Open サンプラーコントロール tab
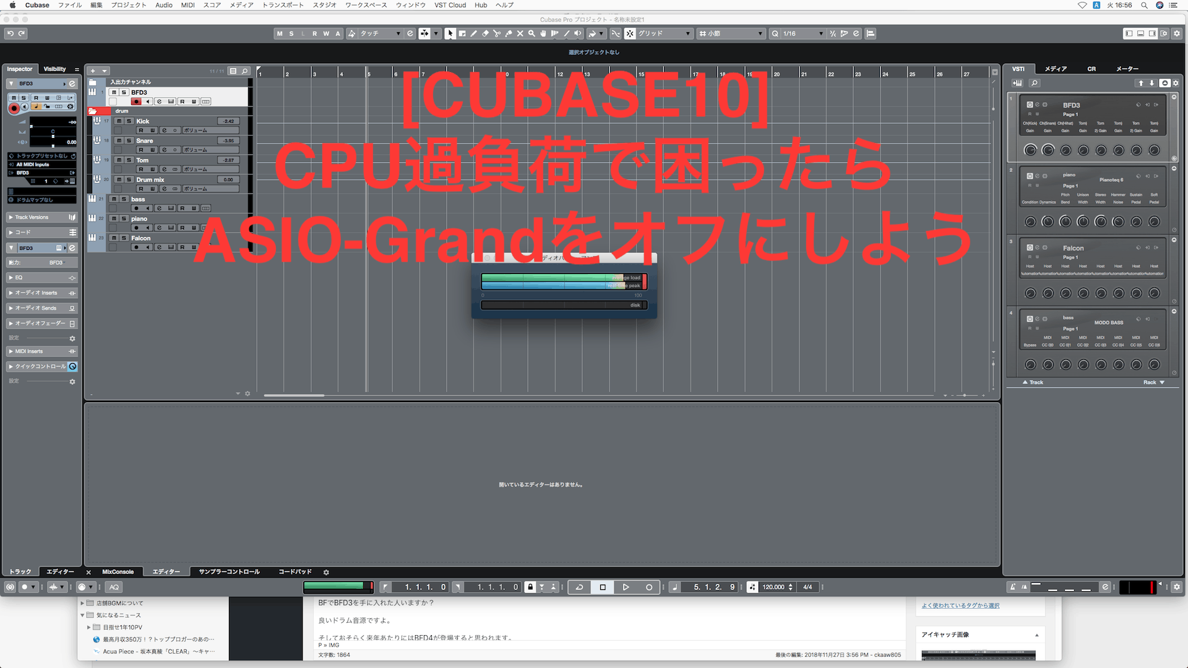Screen dimensions: 1188x668 229,572
